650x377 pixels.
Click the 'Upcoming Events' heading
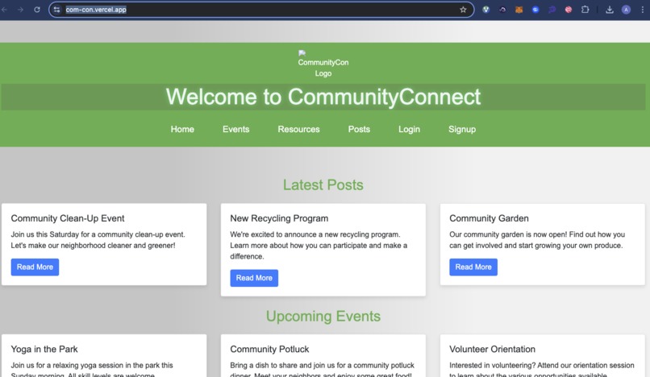[323, 316]
